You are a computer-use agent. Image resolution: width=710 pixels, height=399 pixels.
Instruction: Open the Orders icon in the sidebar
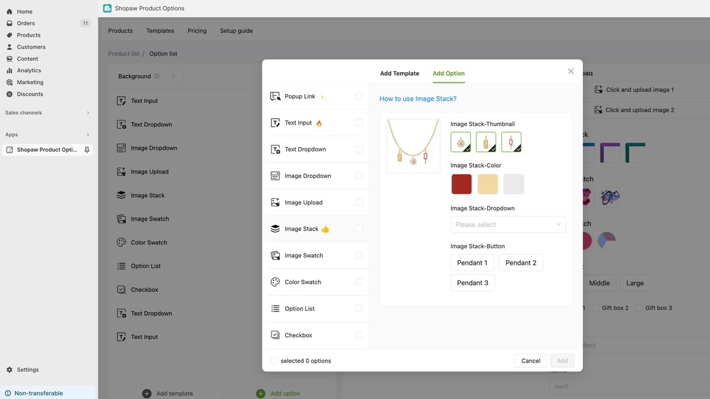(9, 23)
